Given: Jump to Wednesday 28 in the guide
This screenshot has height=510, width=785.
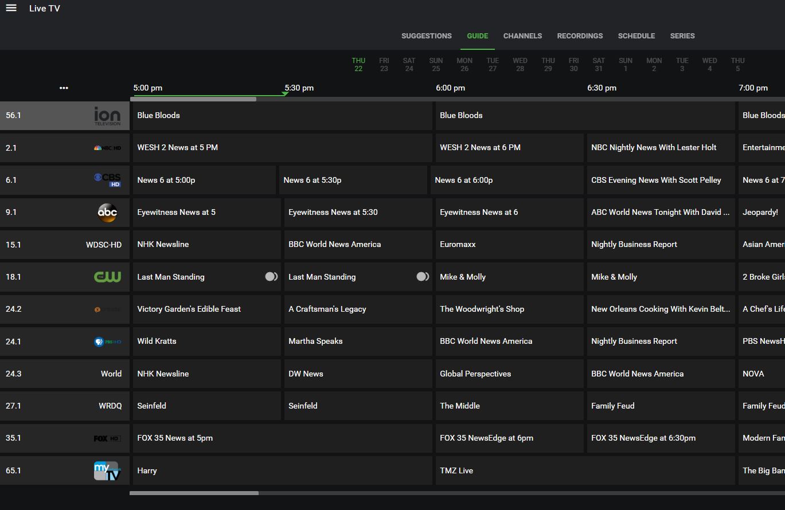Looking at the screenshot, I should pos(520,64).
